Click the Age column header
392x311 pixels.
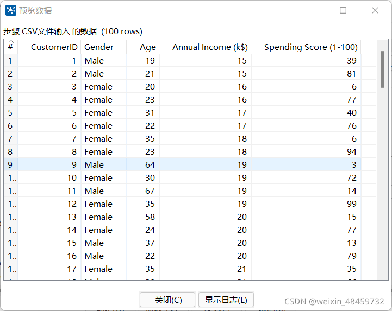[x=143, y=47]
